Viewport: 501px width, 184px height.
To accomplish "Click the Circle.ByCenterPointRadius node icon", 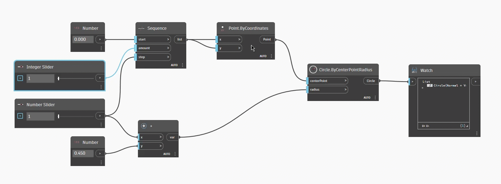I will coord(313,70).
